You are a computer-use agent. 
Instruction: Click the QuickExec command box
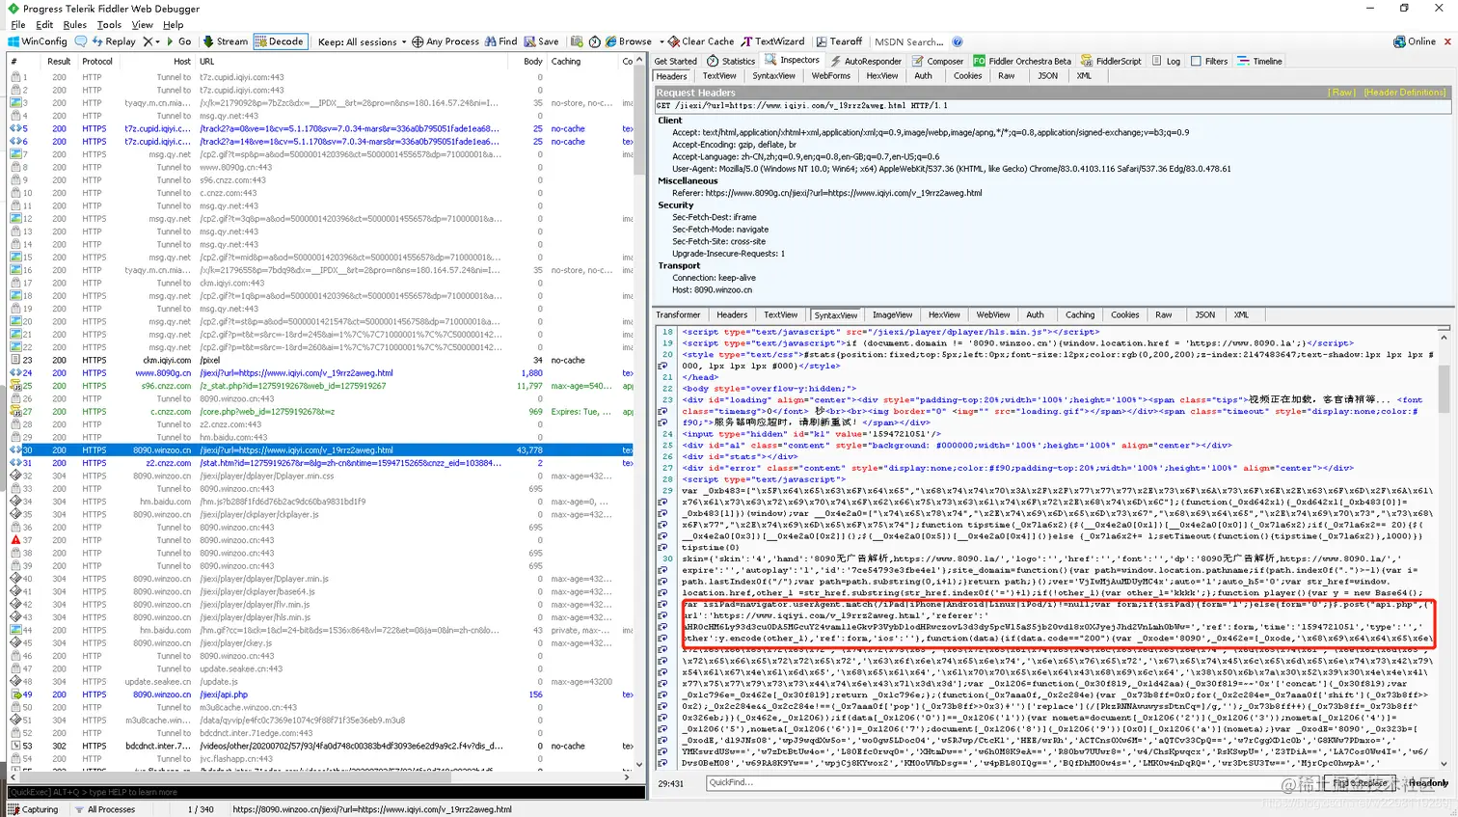[326, 792]
